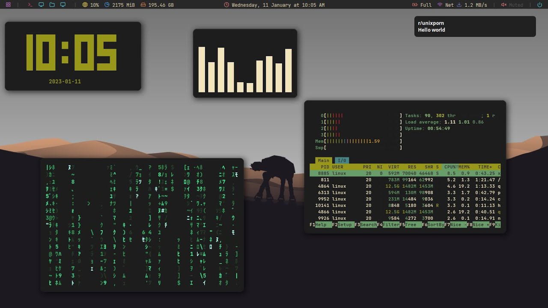Click the monitor icon right of the folder icon
This screenshot has width=548, height=308.
coord(63,5)
